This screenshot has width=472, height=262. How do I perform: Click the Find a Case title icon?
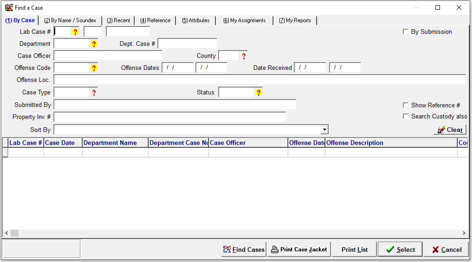click(9, 7)
